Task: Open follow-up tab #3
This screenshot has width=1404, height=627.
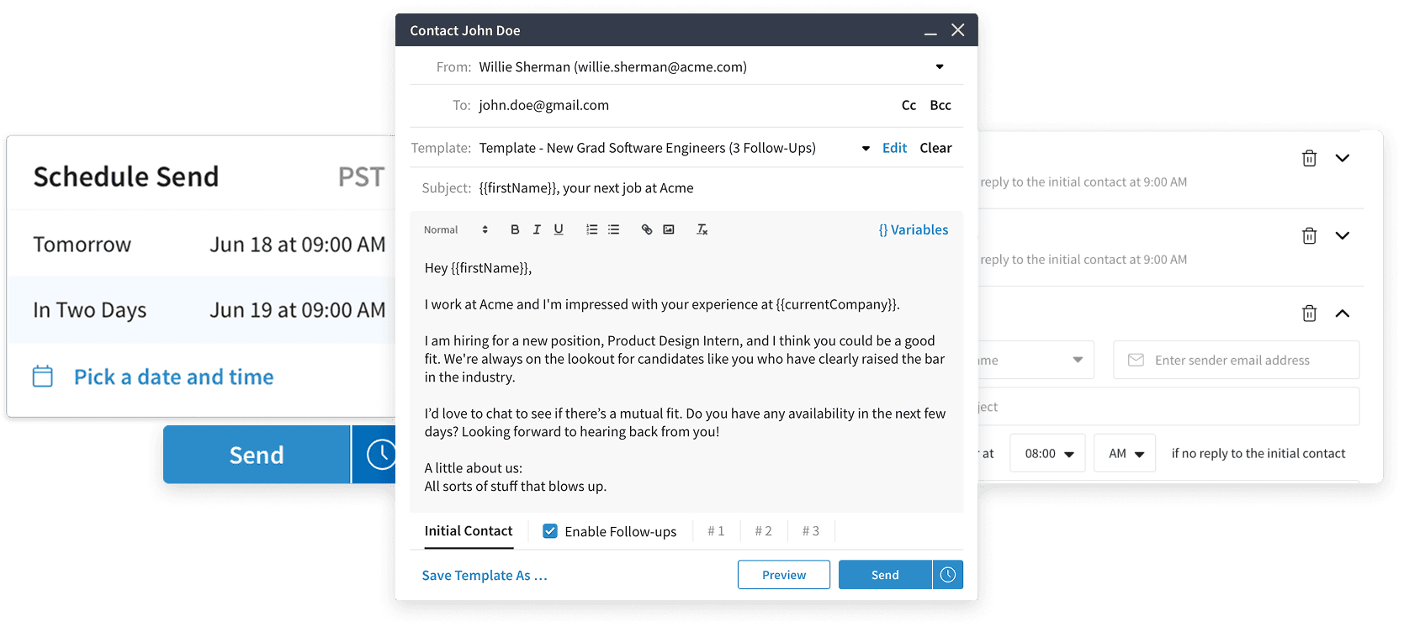Action: [x=810, y=531]
